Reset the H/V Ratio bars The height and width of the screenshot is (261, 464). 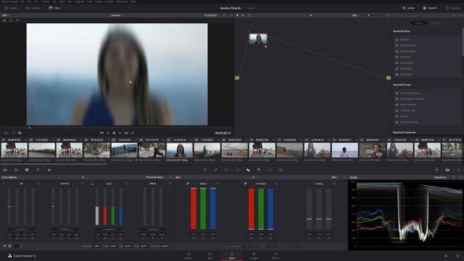coord(276,183)
